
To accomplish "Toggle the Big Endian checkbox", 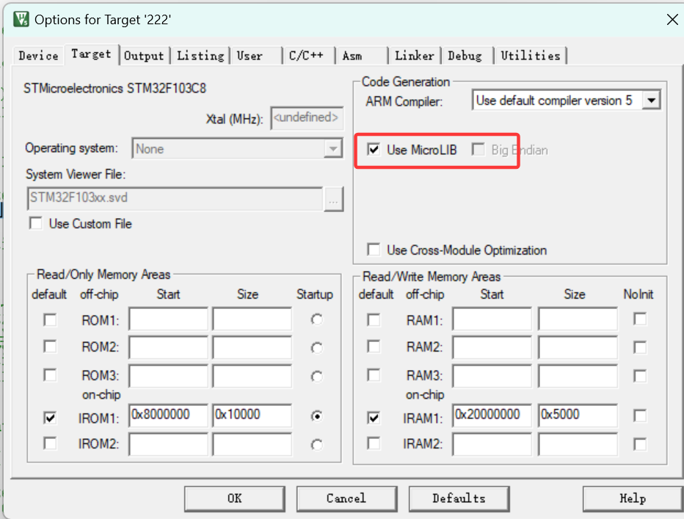I will 478,150.
